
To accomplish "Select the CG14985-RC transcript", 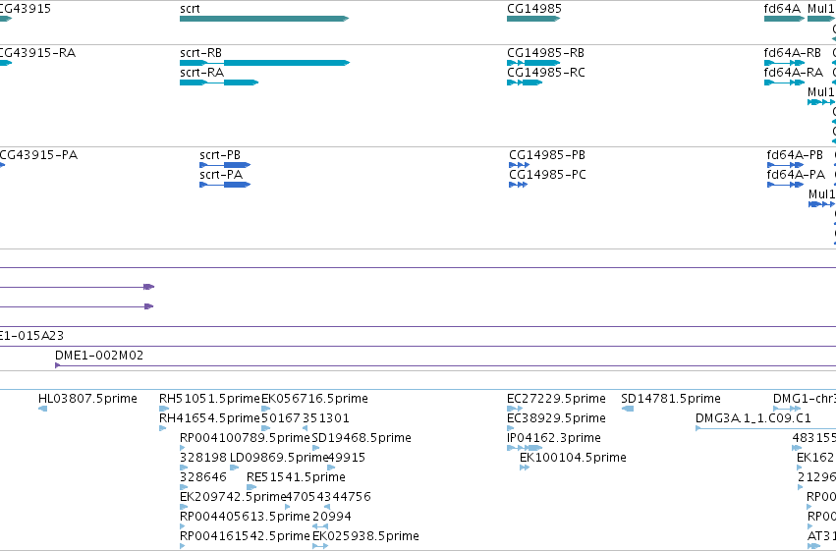I will (525, 83).
